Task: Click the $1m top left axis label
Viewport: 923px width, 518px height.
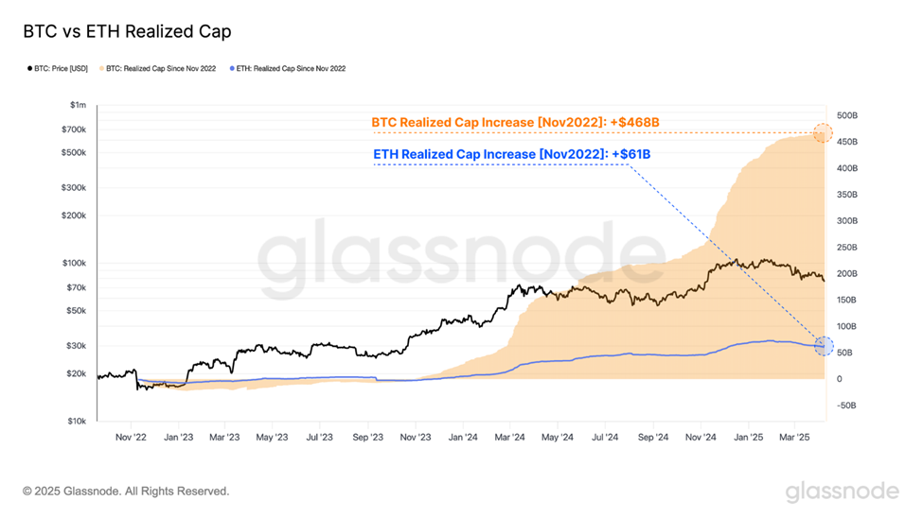Action: (78, 105)
